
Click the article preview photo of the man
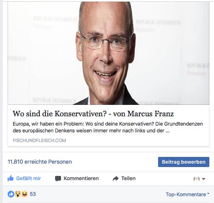pyautogui.click(x=108, y=53)
